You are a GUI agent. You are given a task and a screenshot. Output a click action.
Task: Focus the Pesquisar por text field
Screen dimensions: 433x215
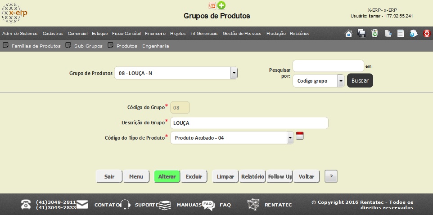[x=328, y=66]
